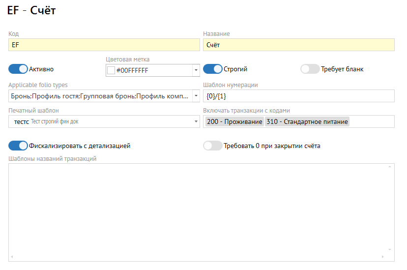Select the 200 - Проживание tag
Screen dimensions: 407x270
[234, 121]
